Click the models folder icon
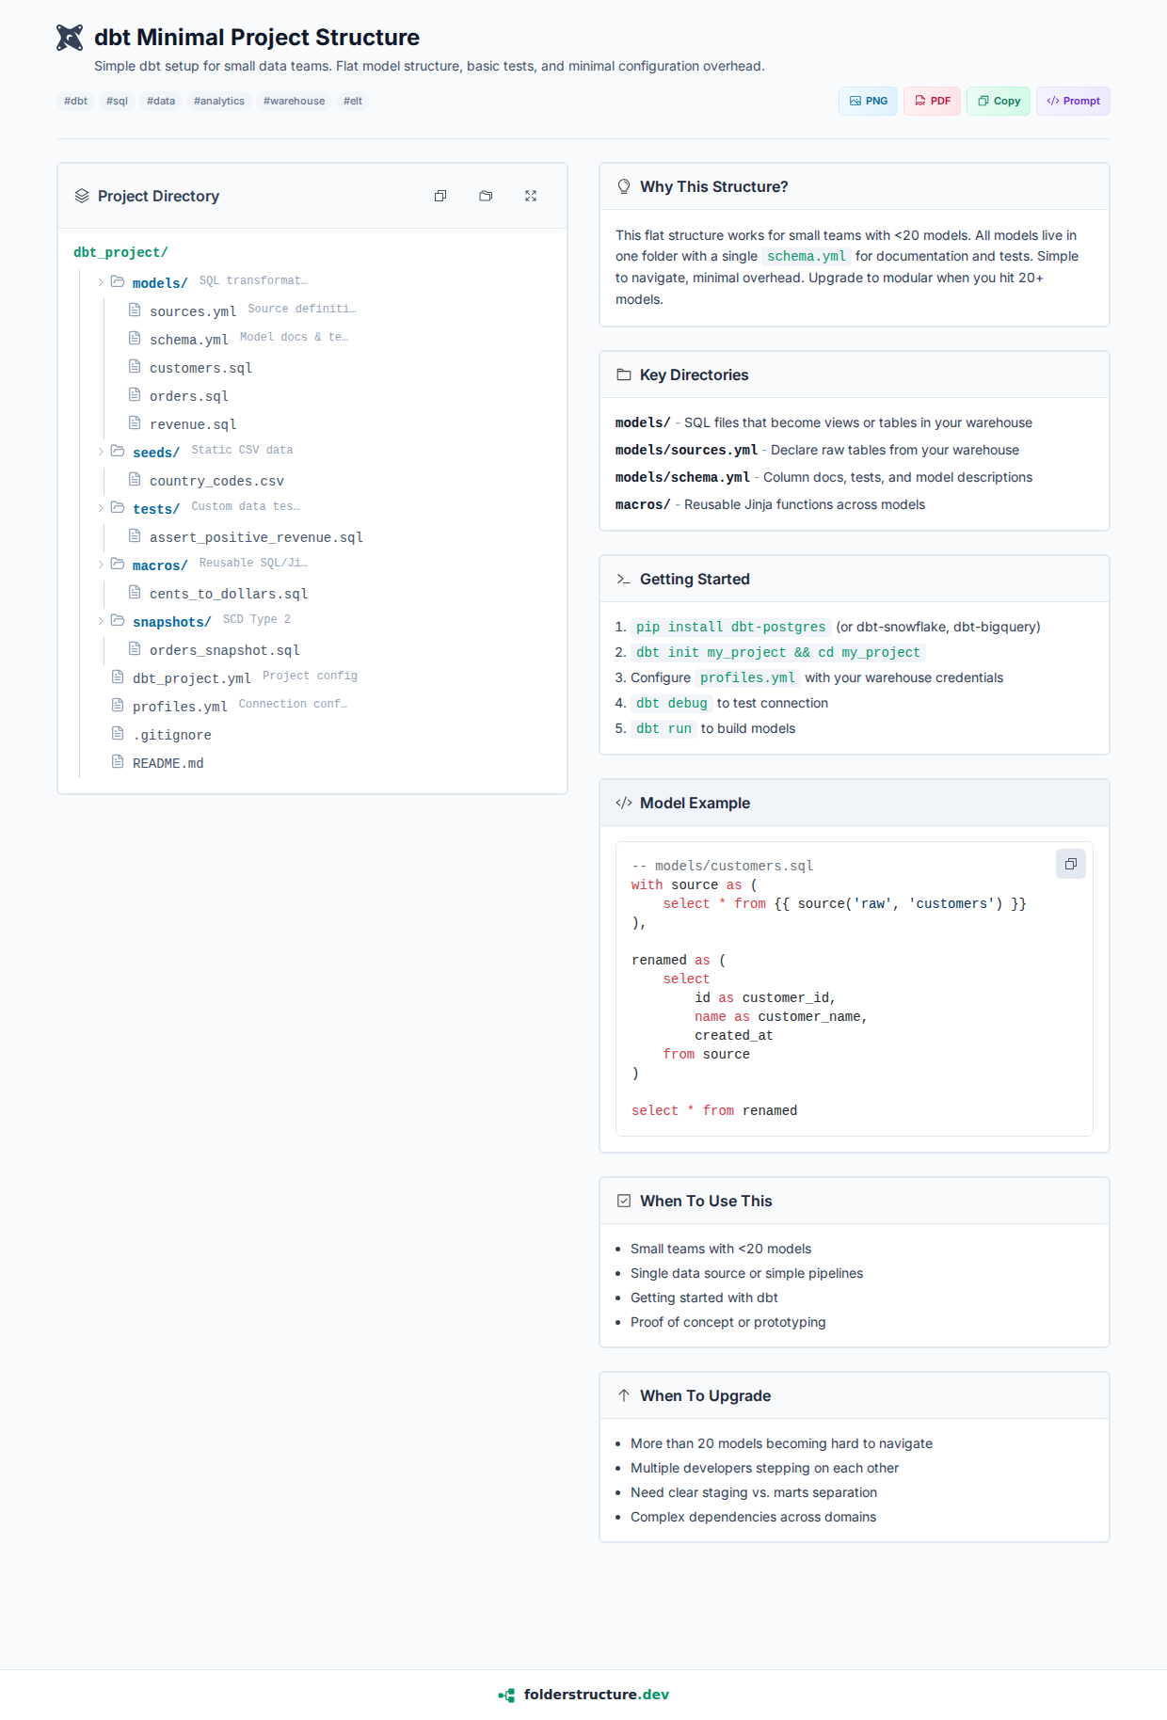This screenshot has height=1720, width=1167. [118, 281]
